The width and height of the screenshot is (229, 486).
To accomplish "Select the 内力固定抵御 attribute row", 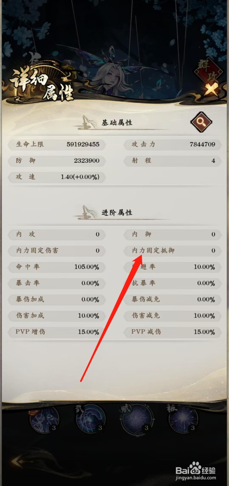I will click(172, 251).
